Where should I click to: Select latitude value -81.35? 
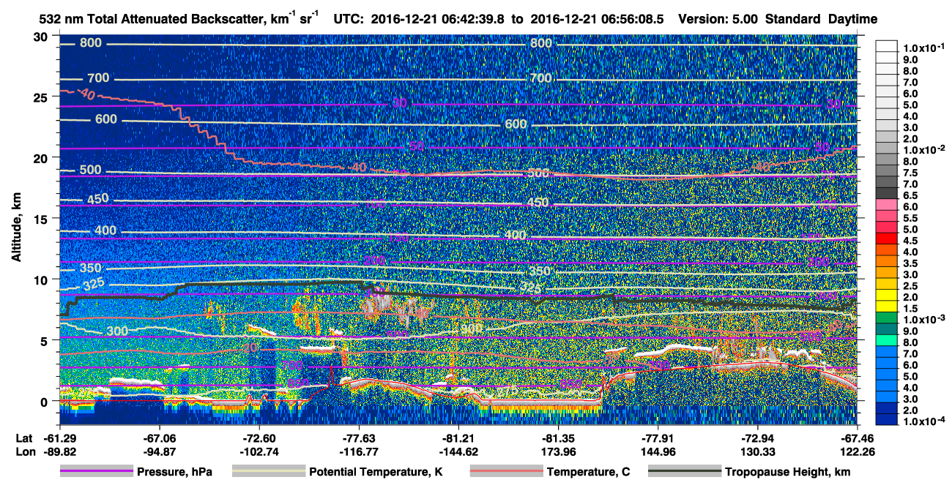click(558, 438)
